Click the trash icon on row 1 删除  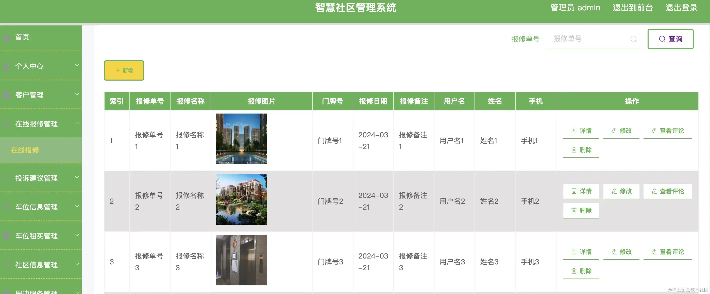click(x=574, y=150)
